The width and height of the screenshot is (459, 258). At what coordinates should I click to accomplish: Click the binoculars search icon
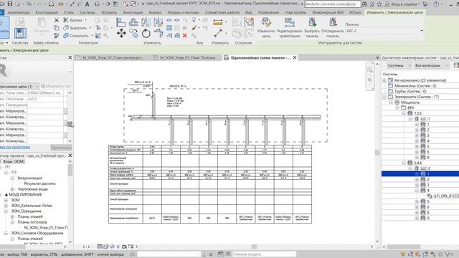(365, 4)
